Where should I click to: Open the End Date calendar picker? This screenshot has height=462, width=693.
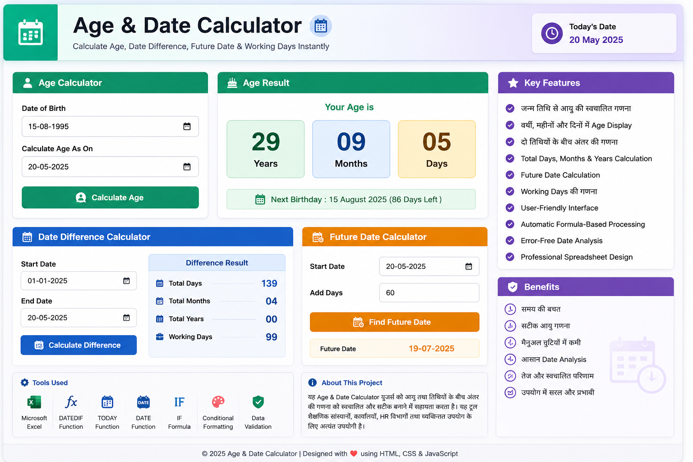click(x=126, y=318)
